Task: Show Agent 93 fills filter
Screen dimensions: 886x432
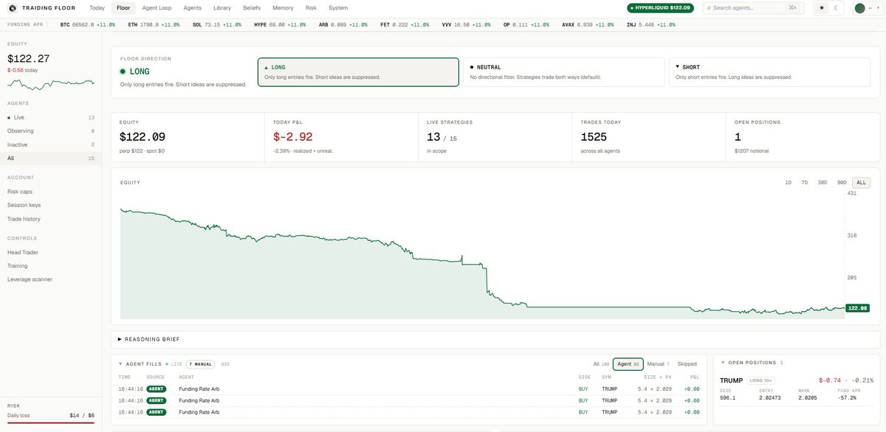Action: click(x=628, y=363)
